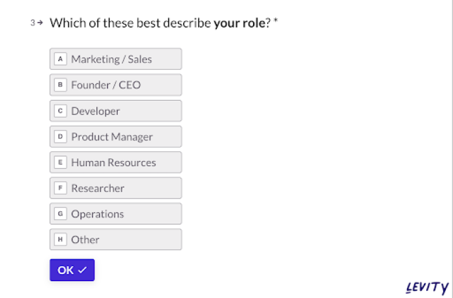Click the D key badge icon
Image resolution: width=453 pixels, height=298 pixels.
(x=60, y=136)
